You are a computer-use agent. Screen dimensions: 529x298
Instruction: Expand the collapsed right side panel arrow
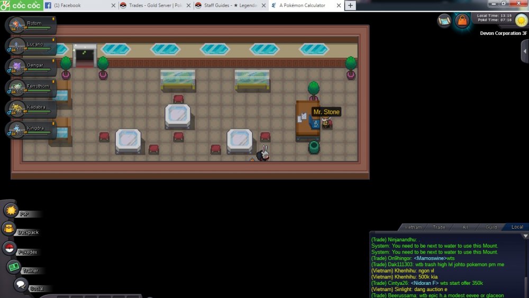[x=524, y=51]
